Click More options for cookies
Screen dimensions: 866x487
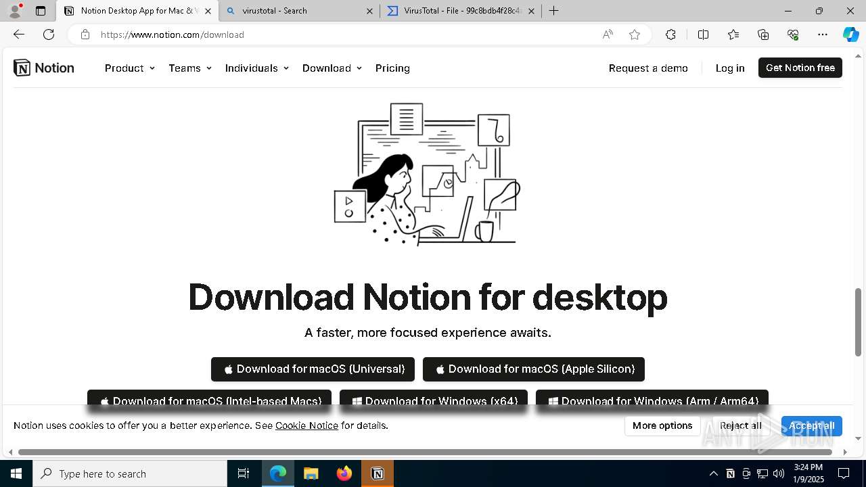coord(662,425)
